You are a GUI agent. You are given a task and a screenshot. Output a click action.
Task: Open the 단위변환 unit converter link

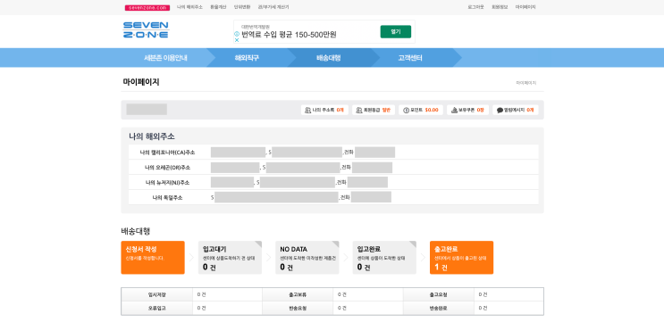coord(242,7)
